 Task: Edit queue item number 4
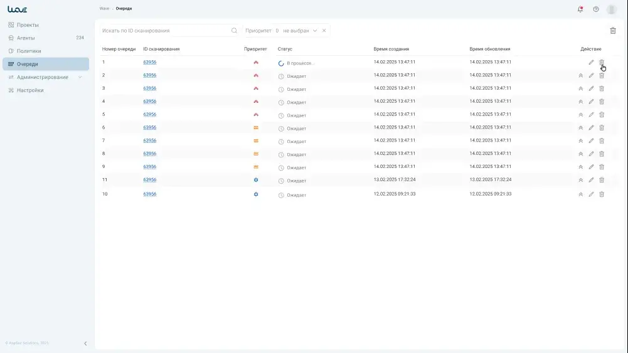coord(591,102)
